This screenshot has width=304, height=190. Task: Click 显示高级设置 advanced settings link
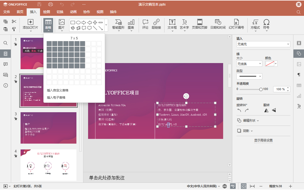coord(263,140)
